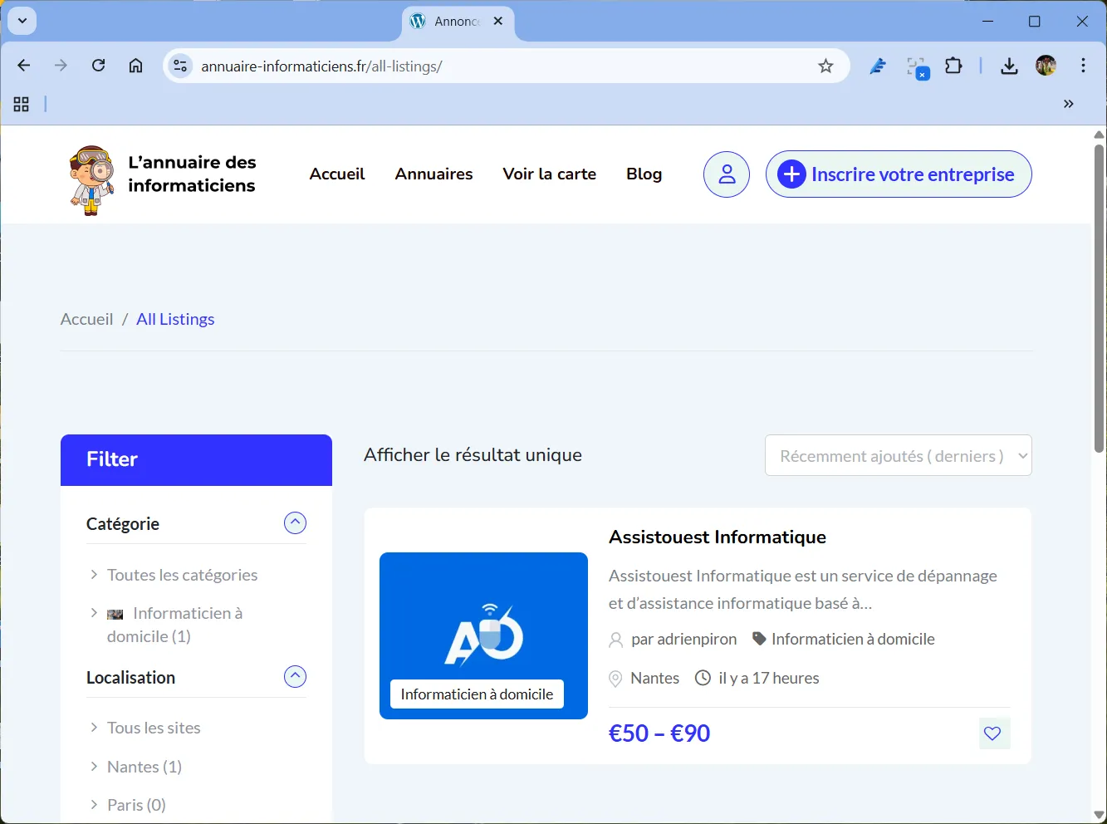Open the Accueil menu item
The width and height of the screenshot is (1107, 824).
pos(337,174)
